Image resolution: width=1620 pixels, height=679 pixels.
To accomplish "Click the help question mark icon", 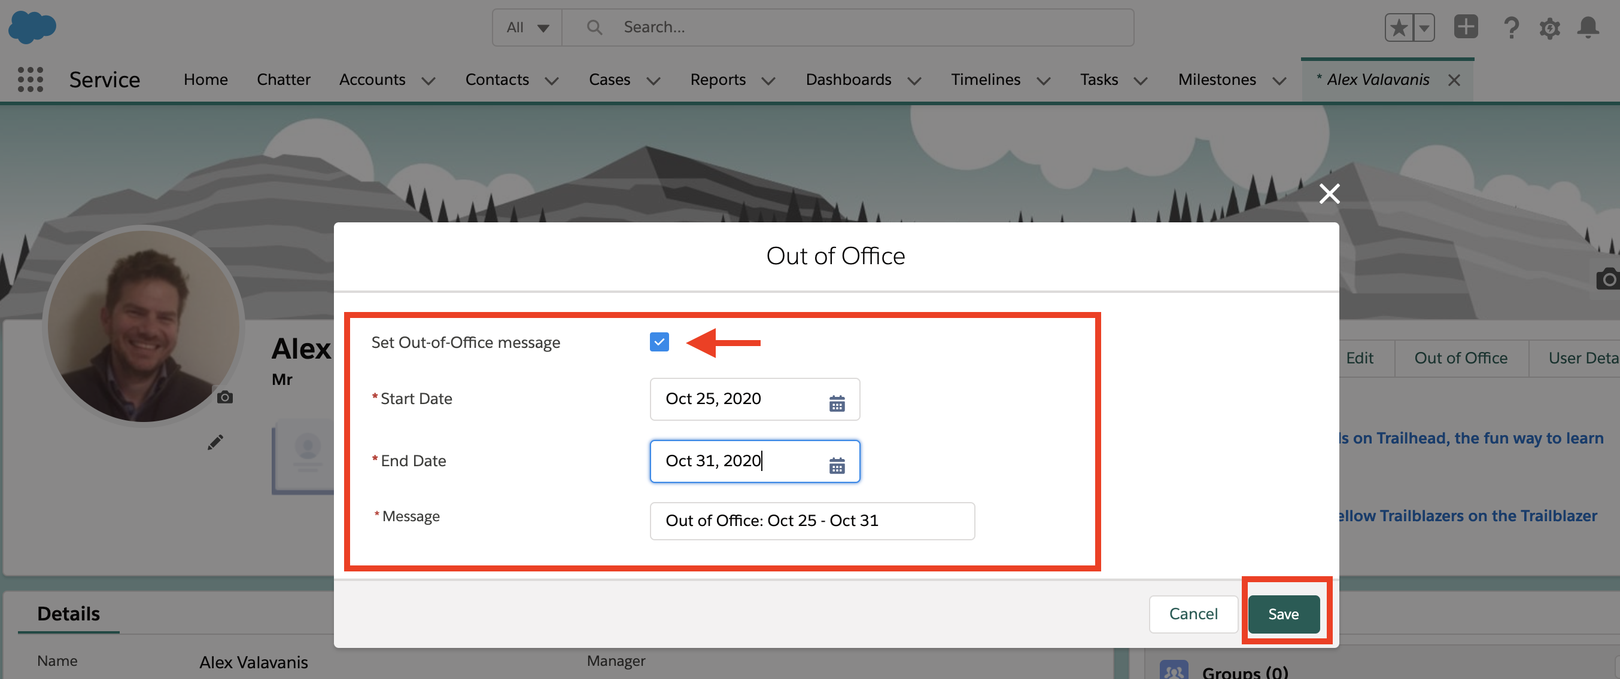I will tap(1511, 28).
